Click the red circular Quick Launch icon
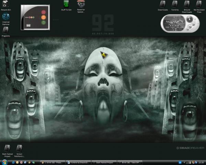The image size is (206, 165). click(x=21, y=162)
